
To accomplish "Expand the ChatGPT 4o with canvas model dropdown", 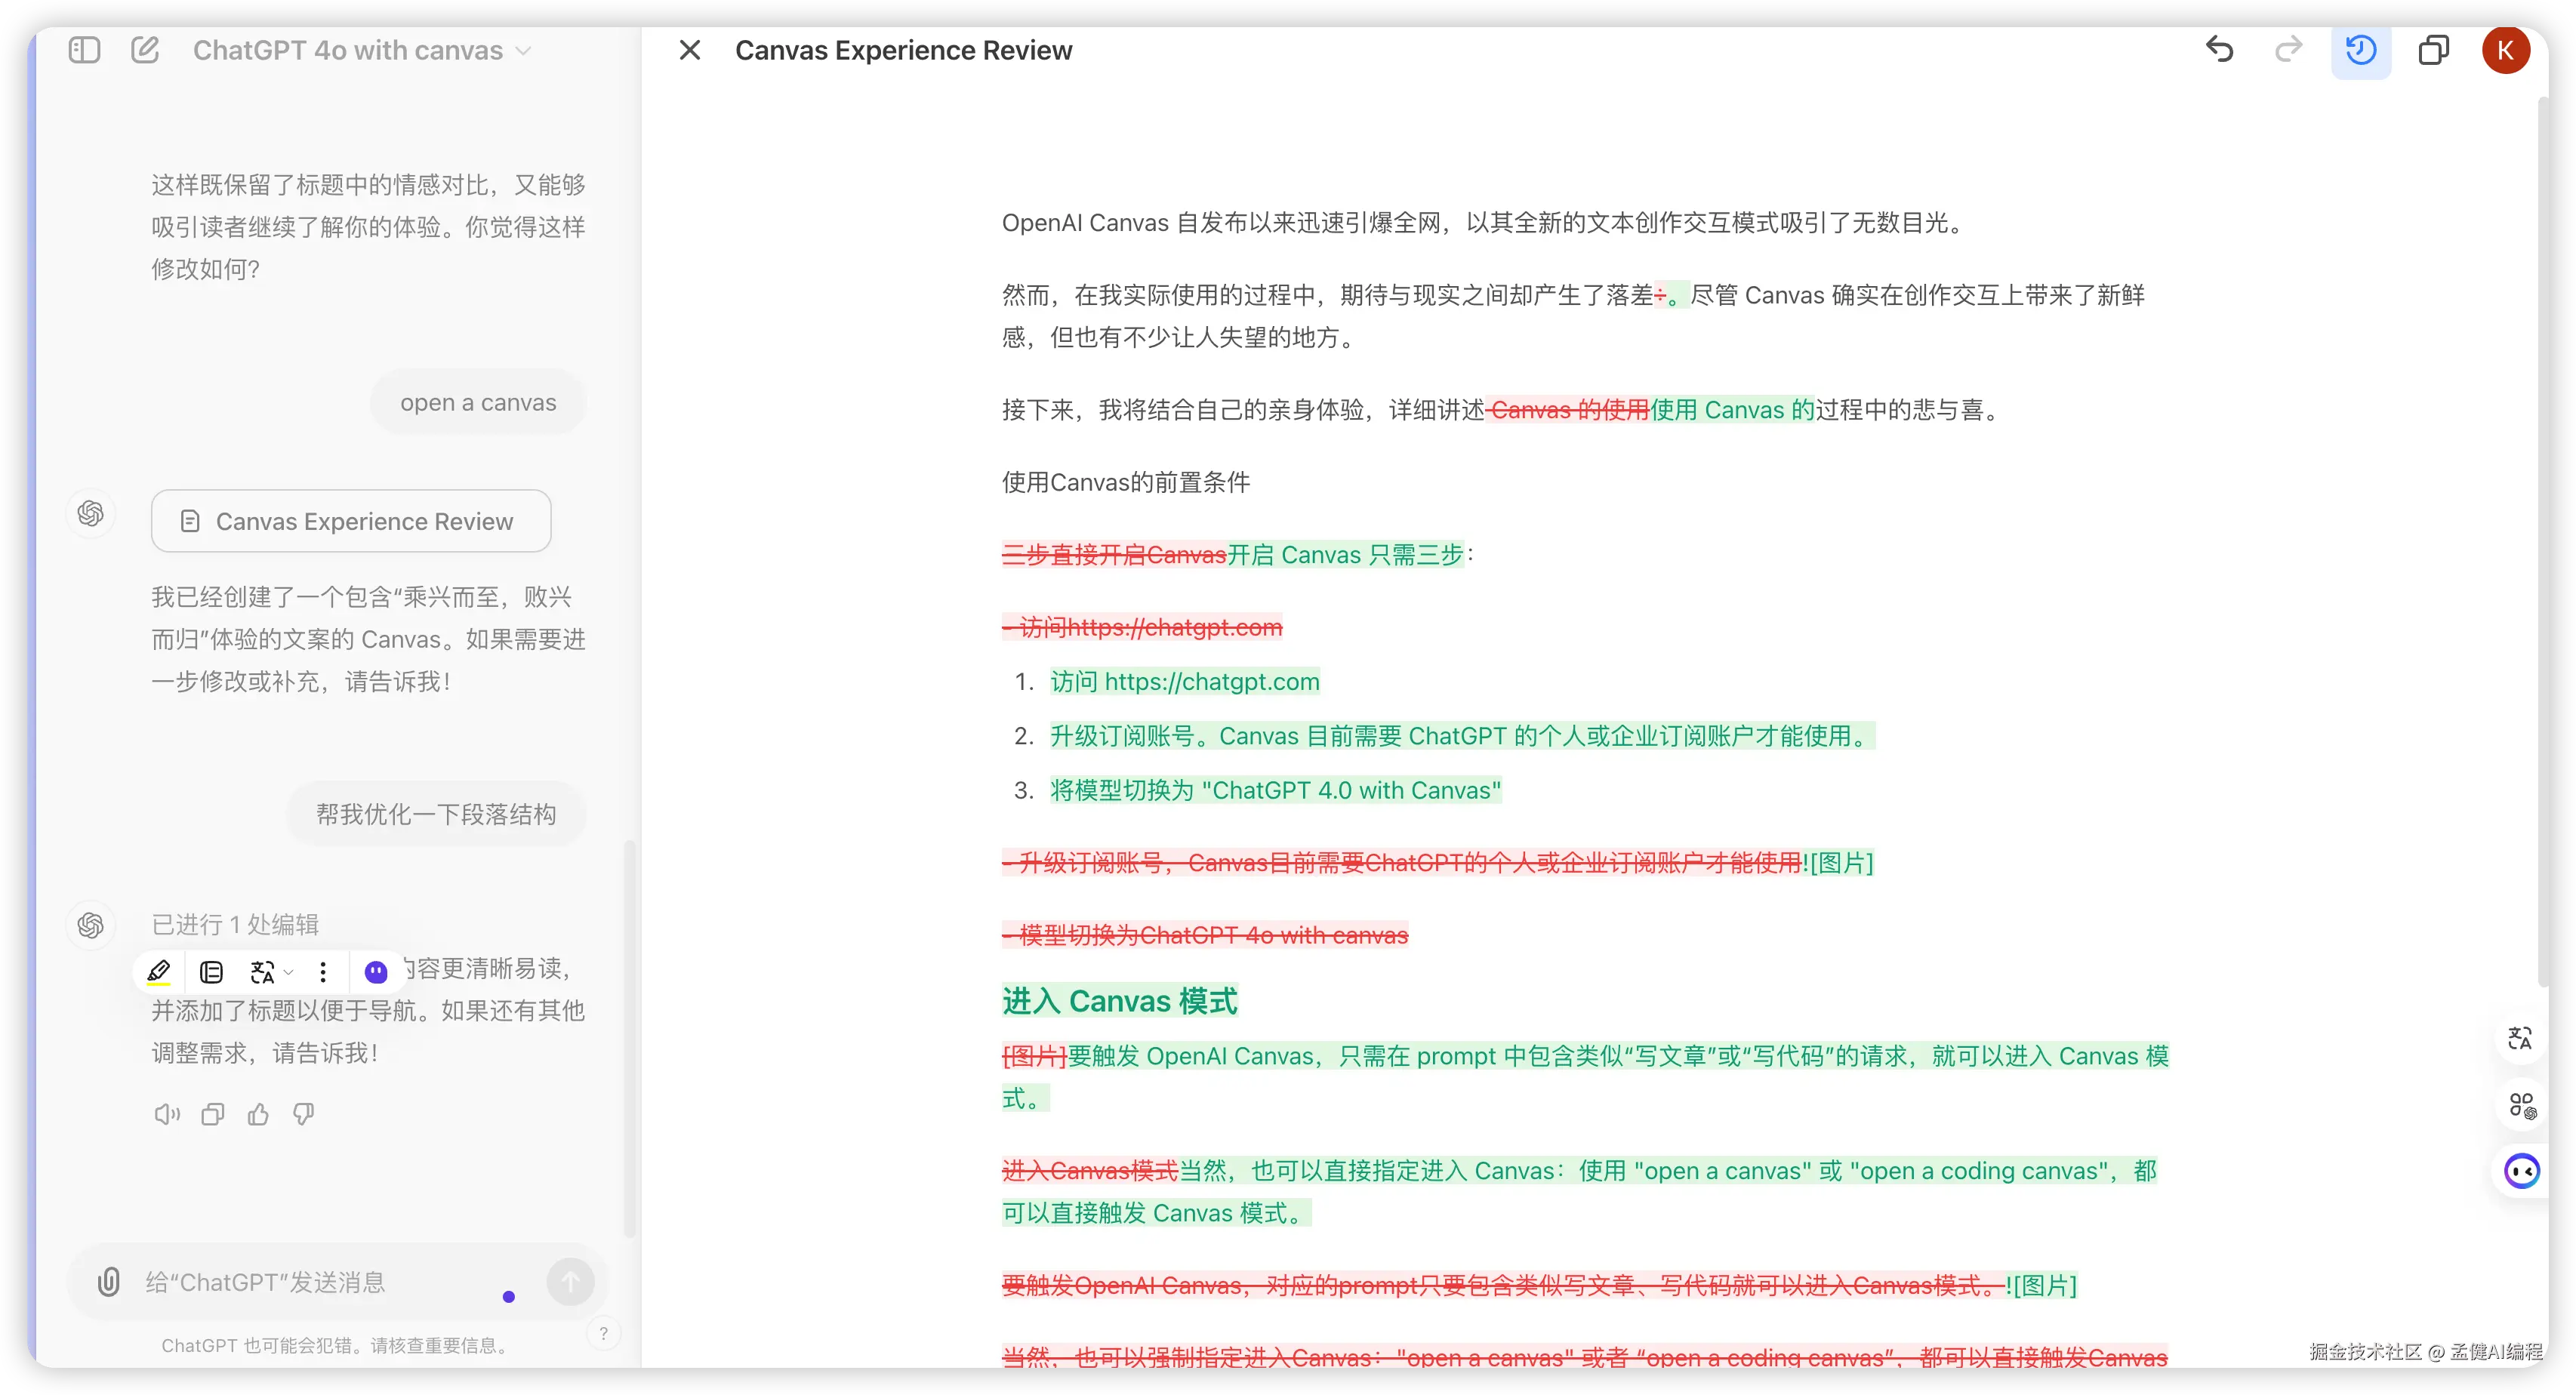I will tap(361, 50).
